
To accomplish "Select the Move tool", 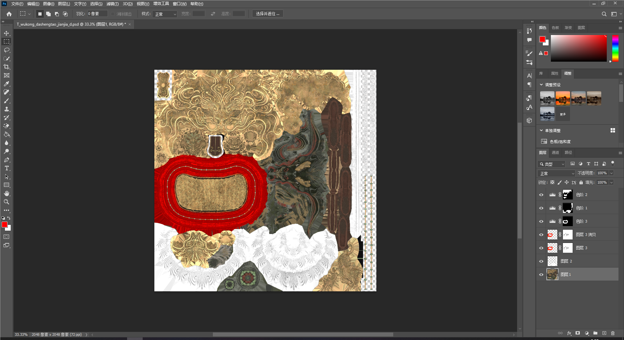I will click(6, 33).
